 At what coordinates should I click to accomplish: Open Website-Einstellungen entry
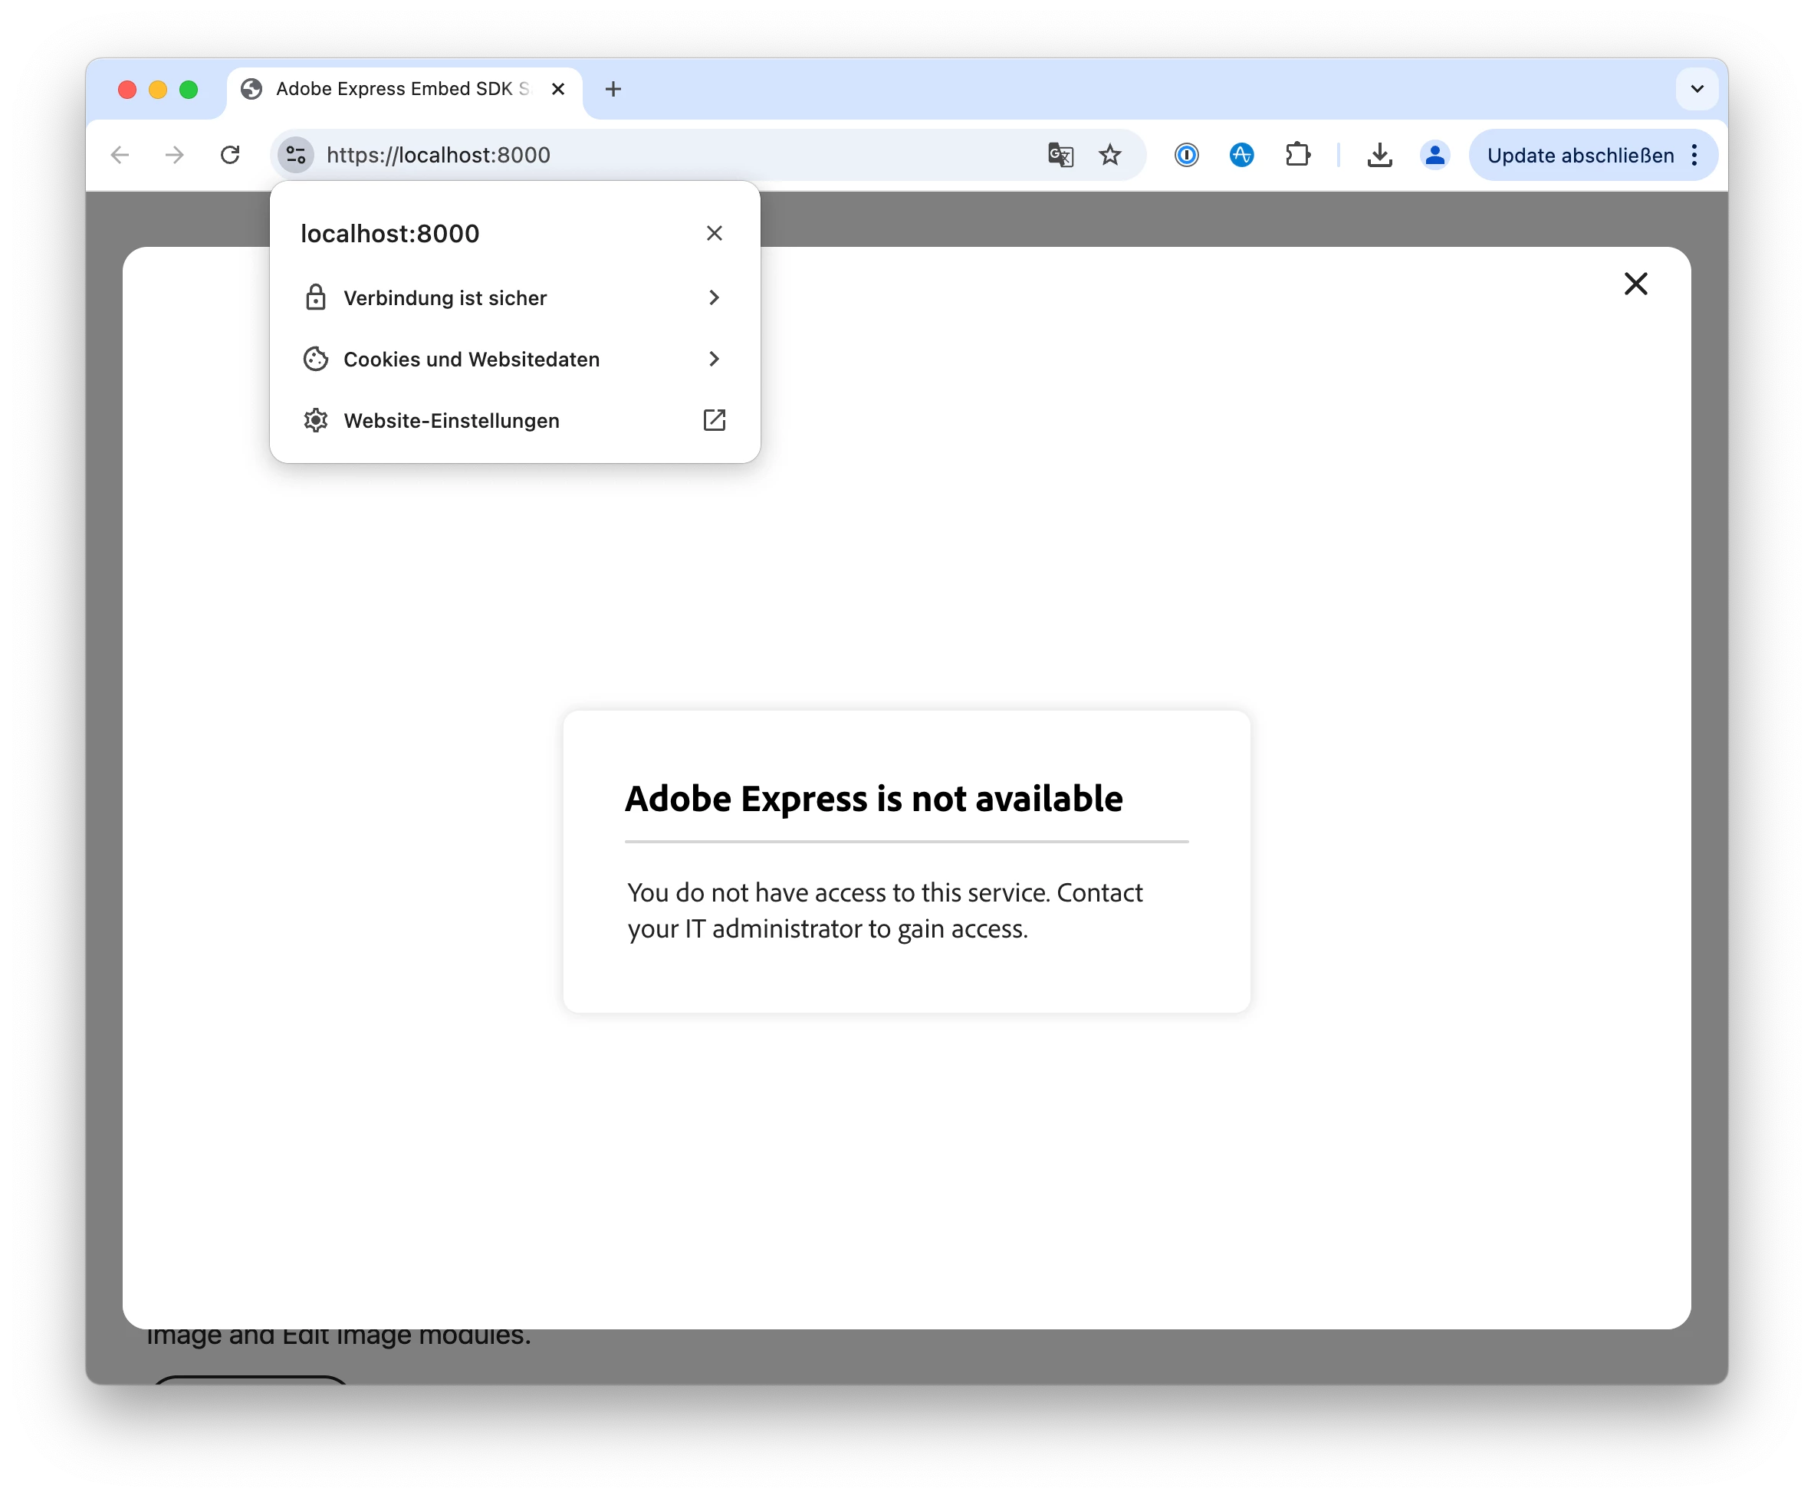tap(514, 420)
